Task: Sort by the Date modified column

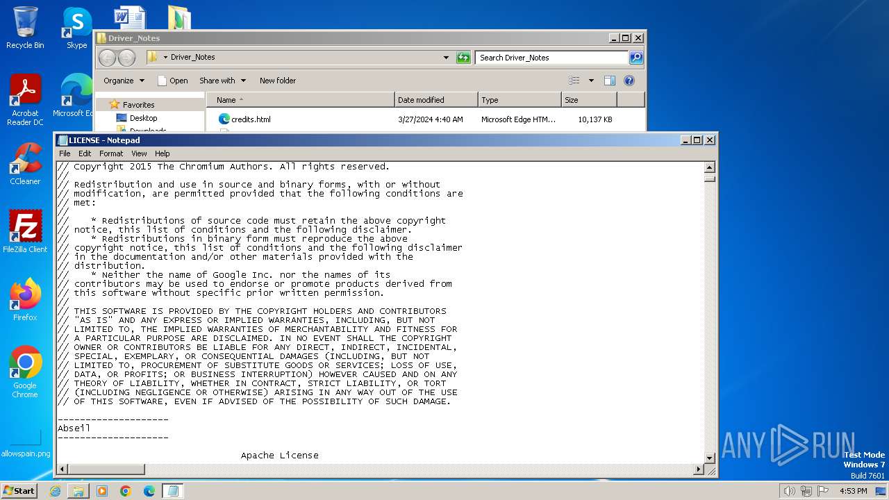Action: click(436, 100)
